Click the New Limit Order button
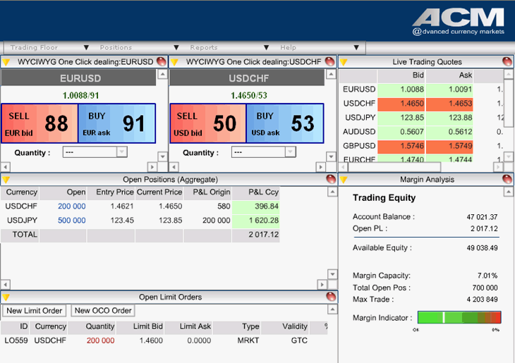 pyautogui.click(x=35, y=310)
